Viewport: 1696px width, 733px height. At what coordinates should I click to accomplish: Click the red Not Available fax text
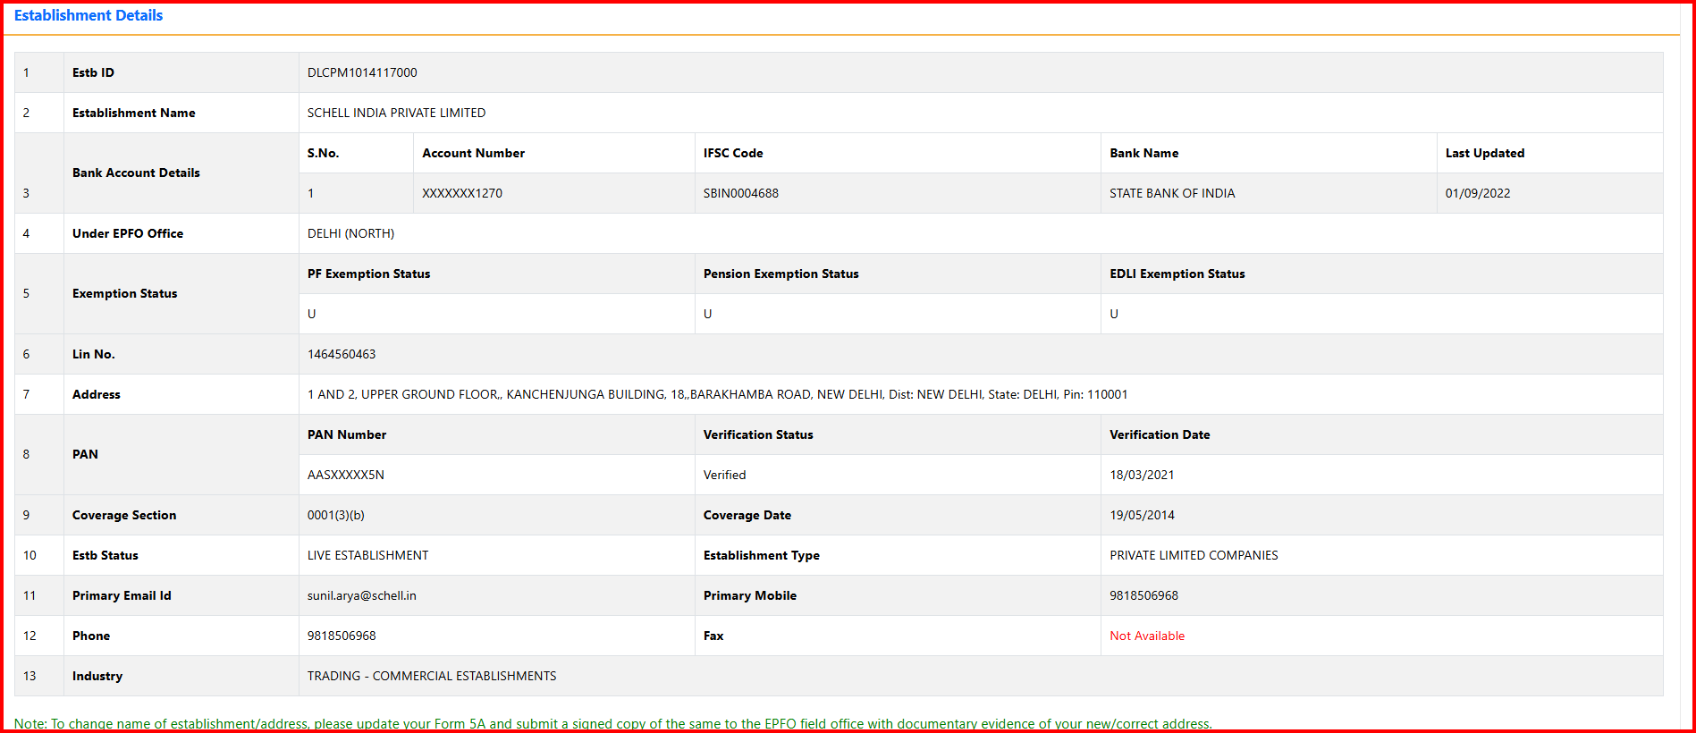click(x=1146, y=636)
